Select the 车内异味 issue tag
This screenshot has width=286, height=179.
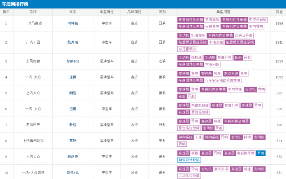235,89
